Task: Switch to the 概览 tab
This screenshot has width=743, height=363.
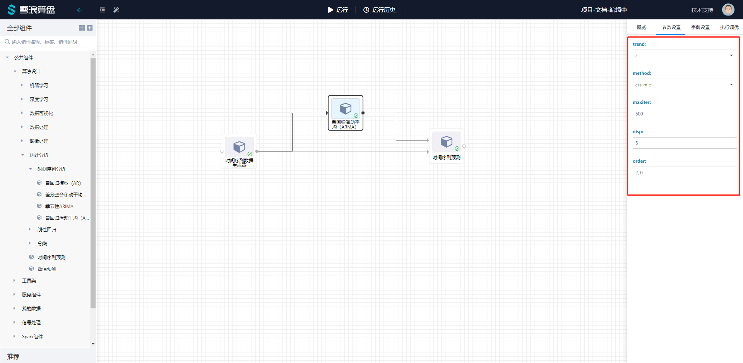Action: (x=641, y=28)
